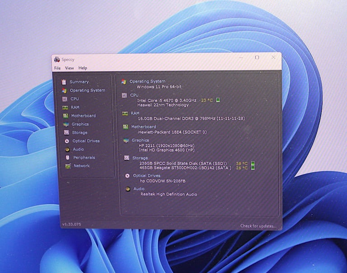Open Audio label in sidebar
The width and height of the screenshot is (347, 273).
tap(78, 149)
